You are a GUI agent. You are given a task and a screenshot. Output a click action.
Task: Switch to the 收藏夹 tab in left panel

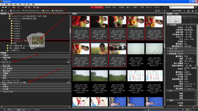click(x=10, y=14)
